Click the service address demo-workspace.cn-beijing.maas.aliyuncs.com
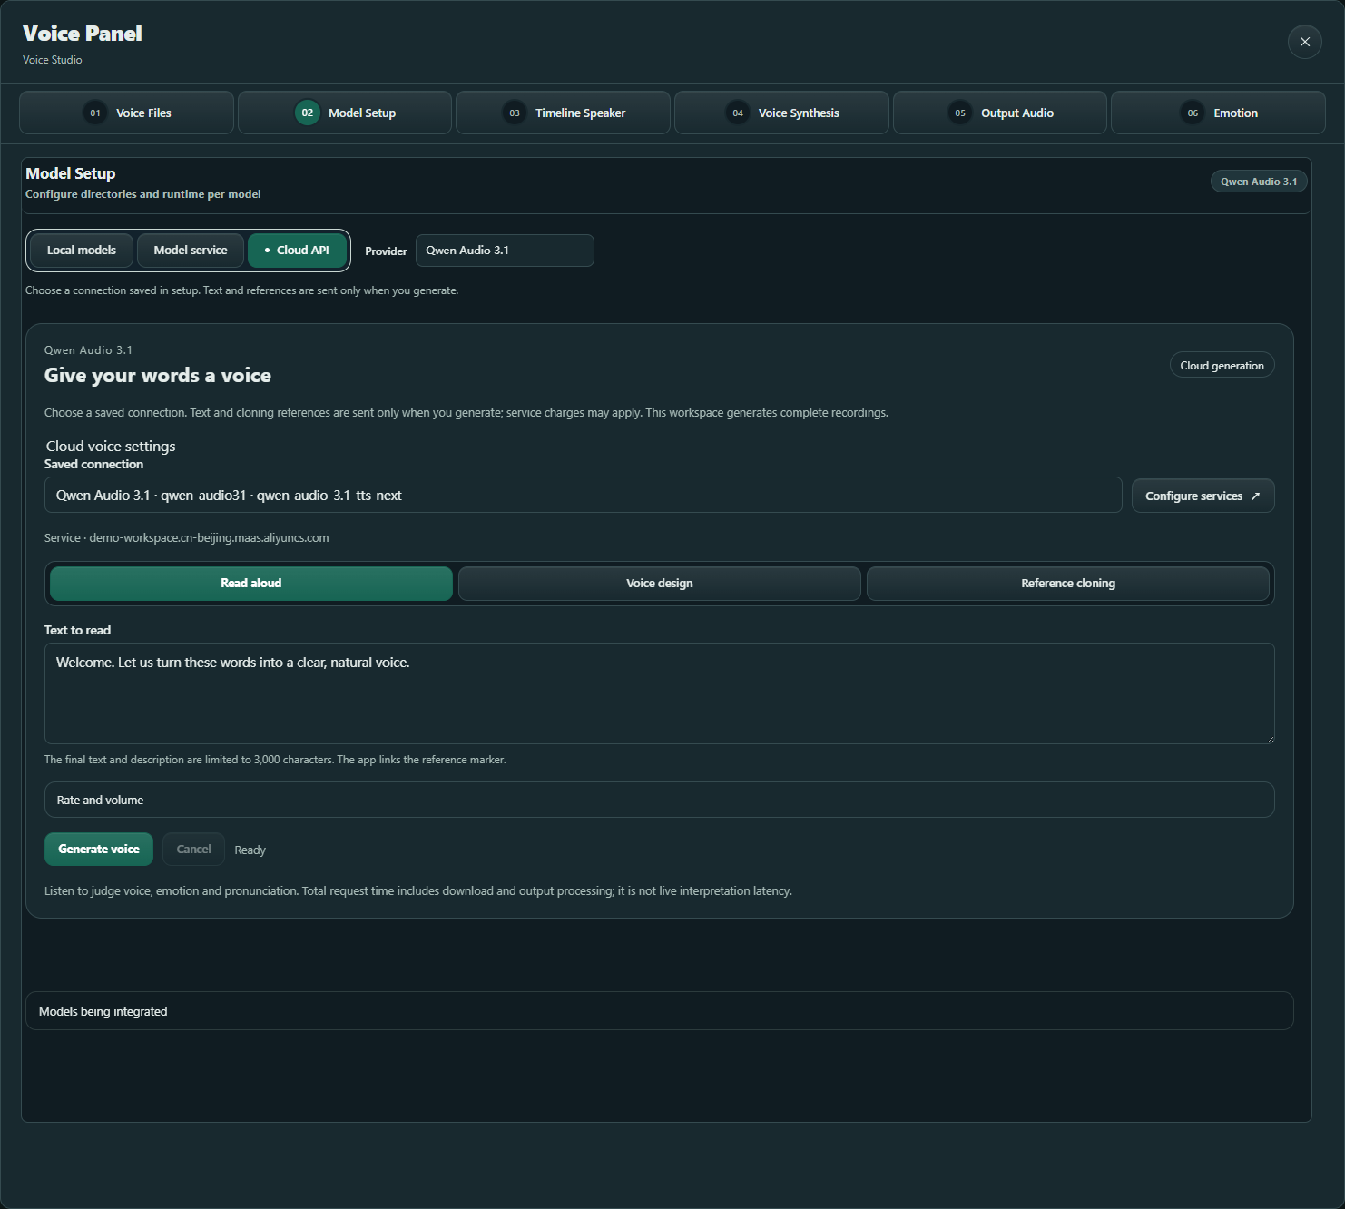This screenshot has width=1345, height=1209. pos(209,538)
